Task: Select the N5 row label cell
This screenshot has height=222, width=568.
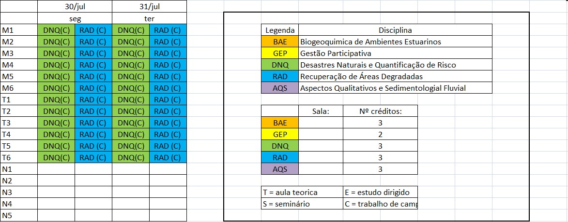Action: (x=19, y=216)
